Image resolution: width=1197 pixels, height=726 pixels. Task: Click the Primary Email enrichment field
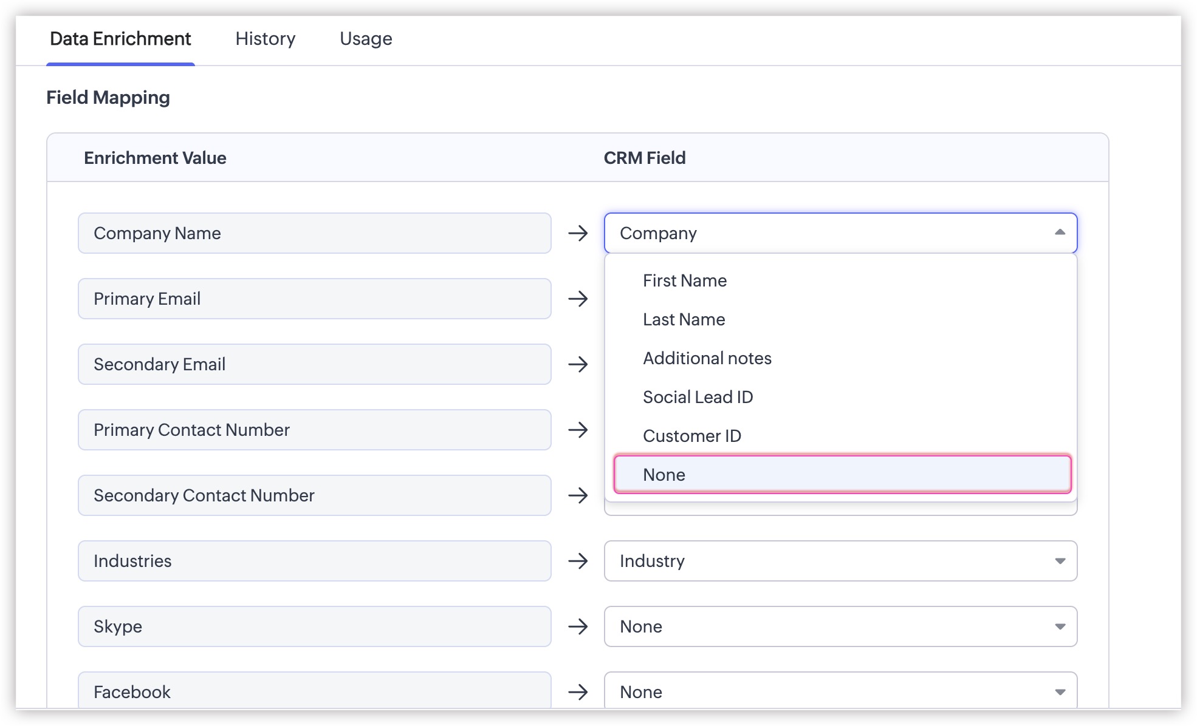pyautogui.click(x=314, y=299)
